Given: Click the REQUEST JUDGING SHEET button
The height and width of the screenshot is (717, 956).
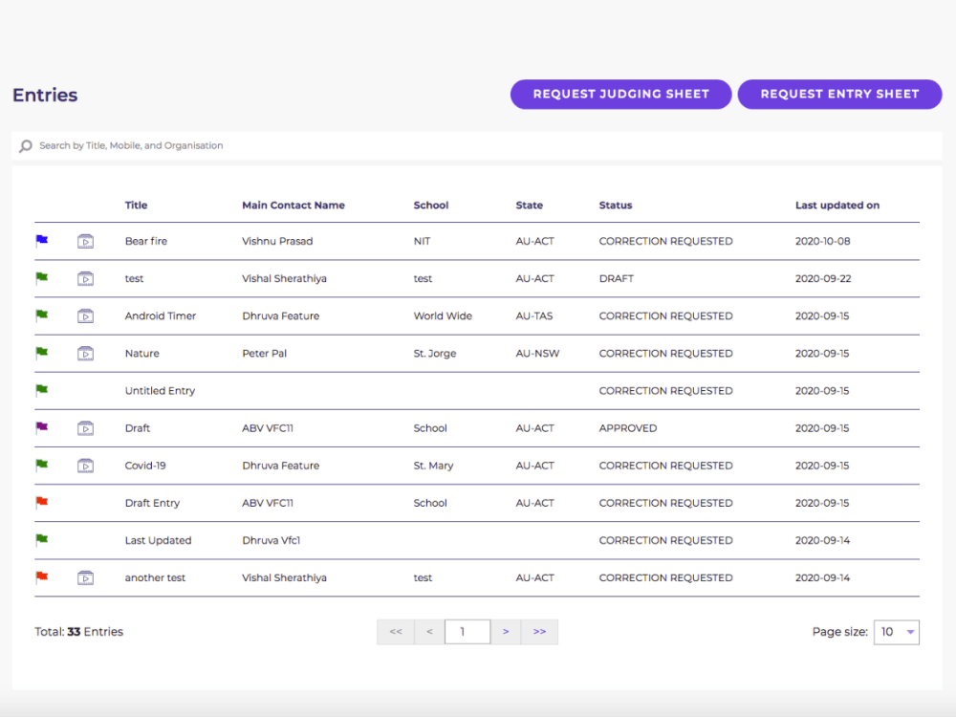Looking at the screenshot, I should tap(620, 94).
